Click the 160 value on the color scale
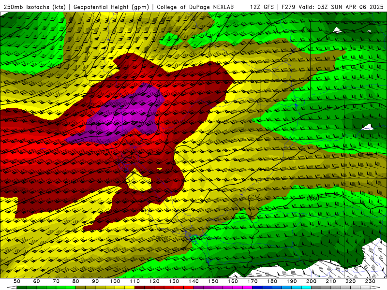 pos(233,281)
